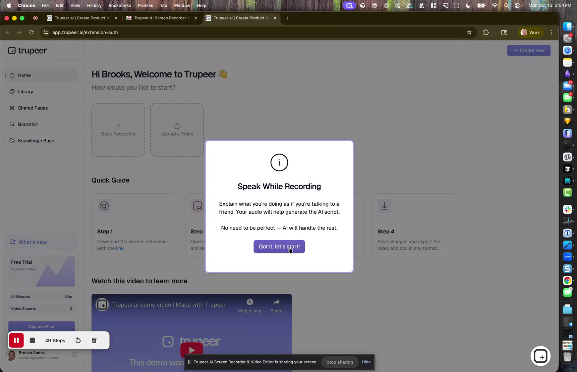
Task: Click the Trupeer logo in the sidebar
Action: 28,50
